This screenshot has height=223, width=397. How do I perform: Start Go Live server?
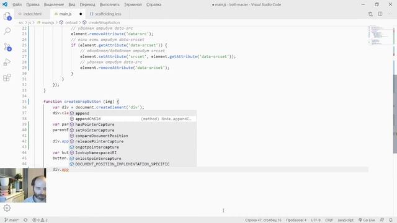367,220
